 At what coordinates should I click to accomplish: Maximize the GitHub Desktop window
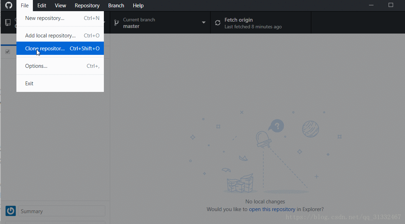391,5
